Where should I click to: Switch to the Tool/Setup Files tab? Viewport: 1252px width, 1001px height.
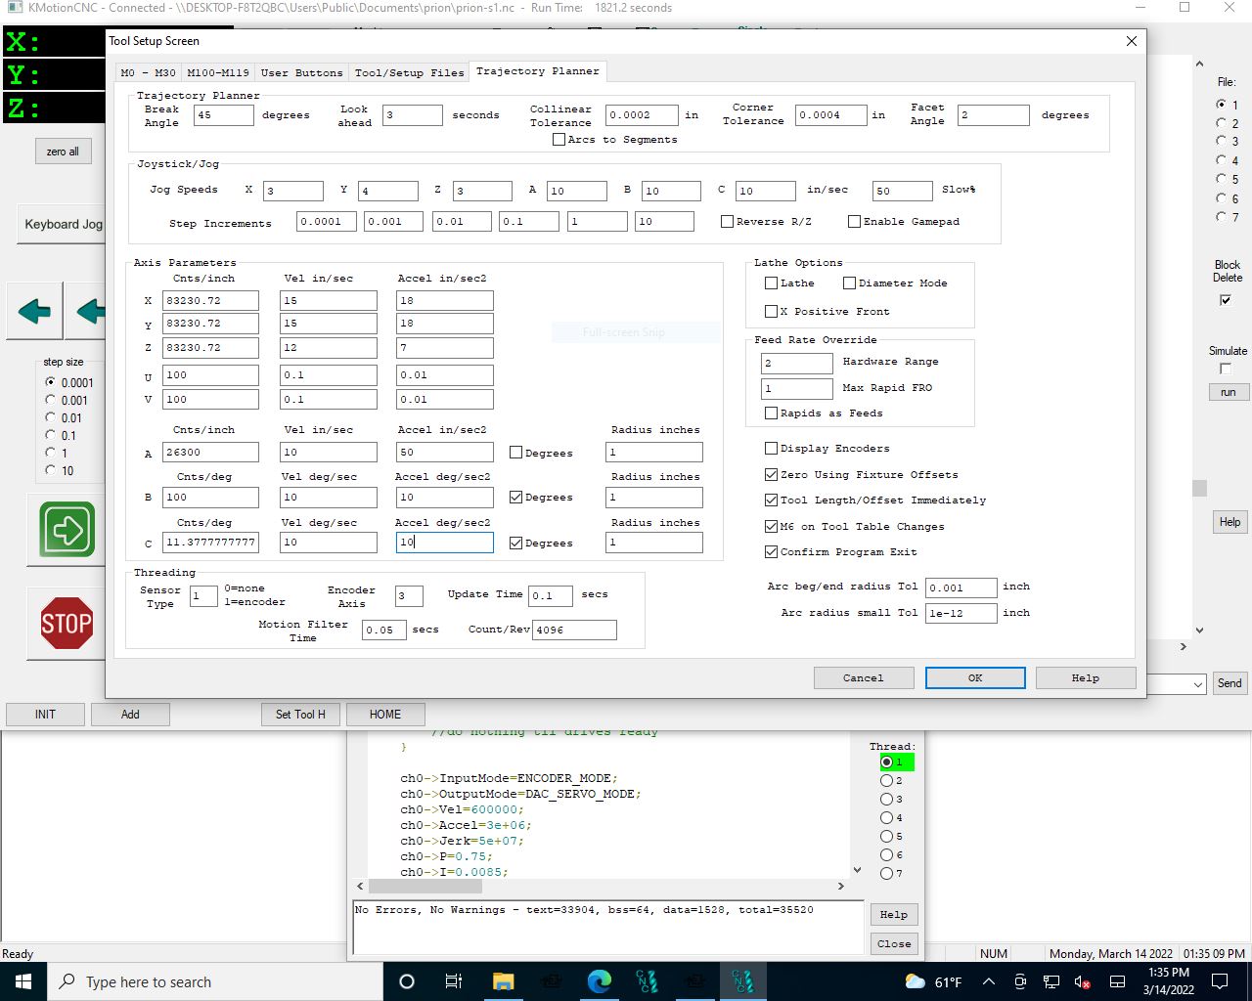(409, 72)
